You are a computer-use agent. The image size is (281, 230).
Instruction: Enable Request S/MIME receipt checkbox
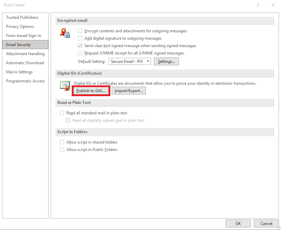pos(80,53)
